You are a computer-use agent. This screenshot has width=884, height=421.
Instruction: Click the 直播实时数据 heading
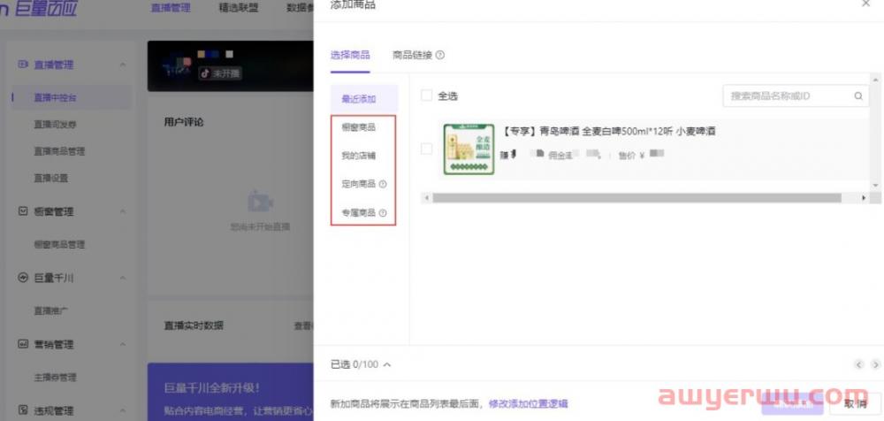point(194,325)
